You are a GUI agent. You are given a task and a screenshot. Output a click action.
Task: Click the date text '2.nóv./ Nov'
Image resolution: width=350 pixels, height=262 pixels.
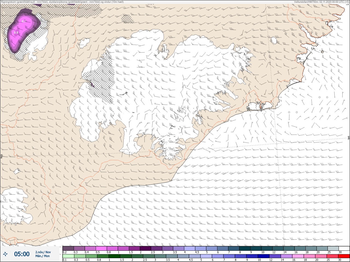coord(43,252)
